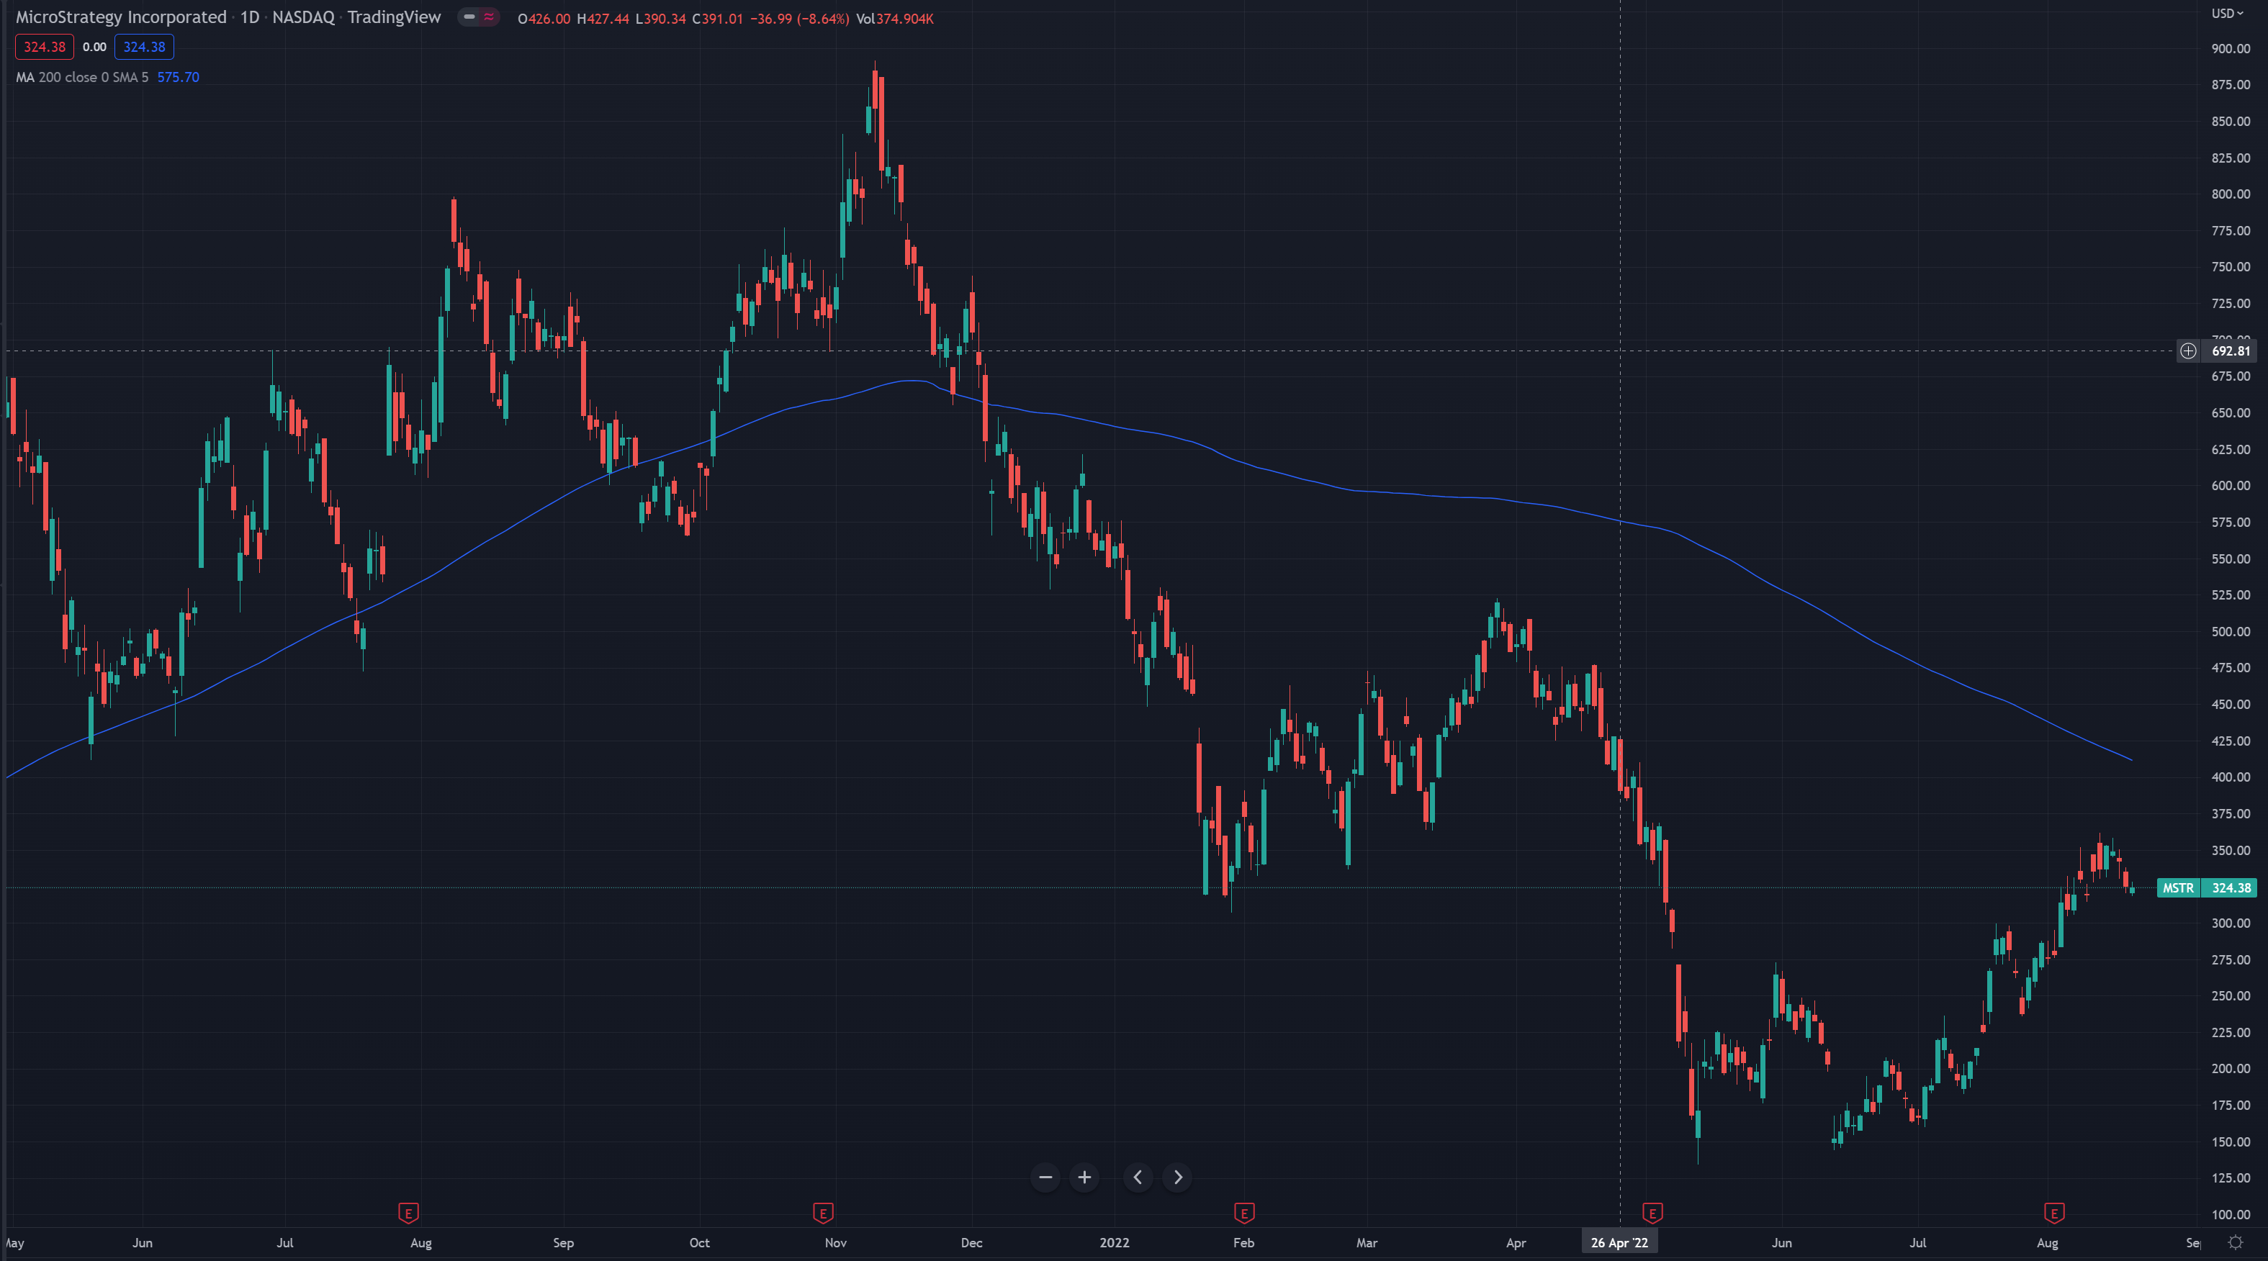Open earnings marker E at Feb 2022
This screenshot has width=2268, height=1261.
(1243, 1213)
